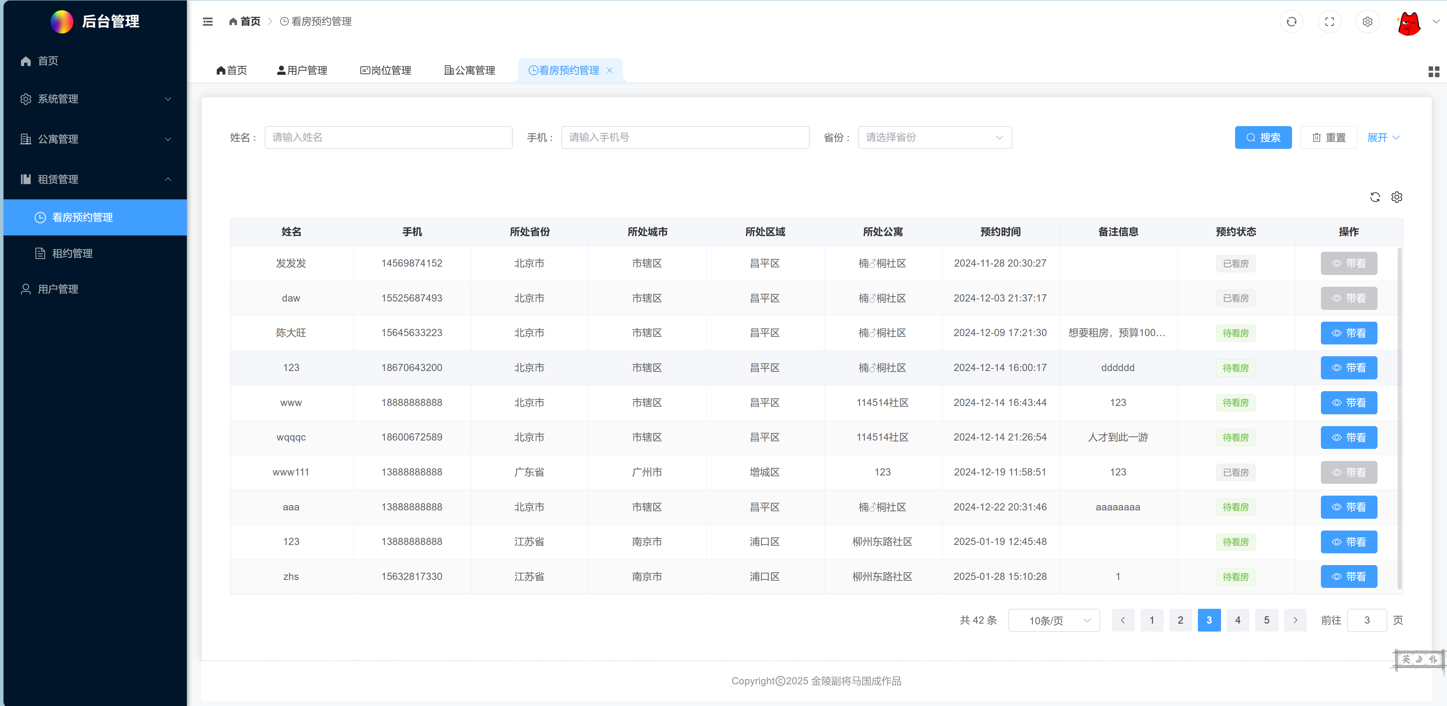Switch to the 公寓管理 tab
Image resolution: width=1447 pixels, height=706 pixels.
coord(469,70)
